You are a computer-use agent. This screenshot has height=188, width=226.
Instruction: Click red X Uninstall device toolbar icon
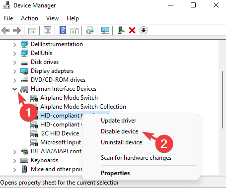coord(132,30)
